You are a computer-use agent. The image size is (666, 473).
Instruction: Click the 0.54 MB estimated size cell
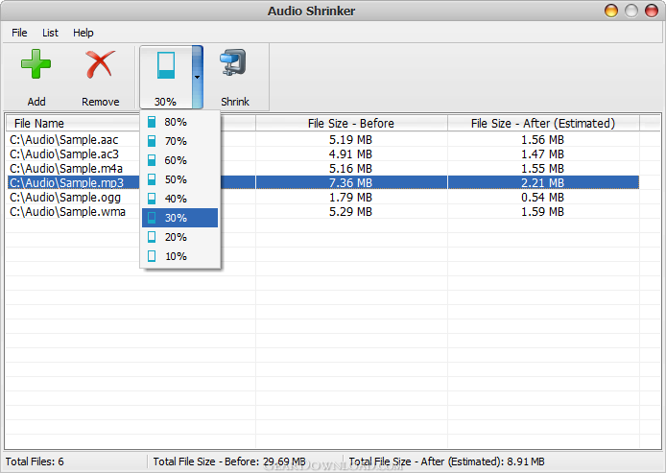[x=543, y=198]
